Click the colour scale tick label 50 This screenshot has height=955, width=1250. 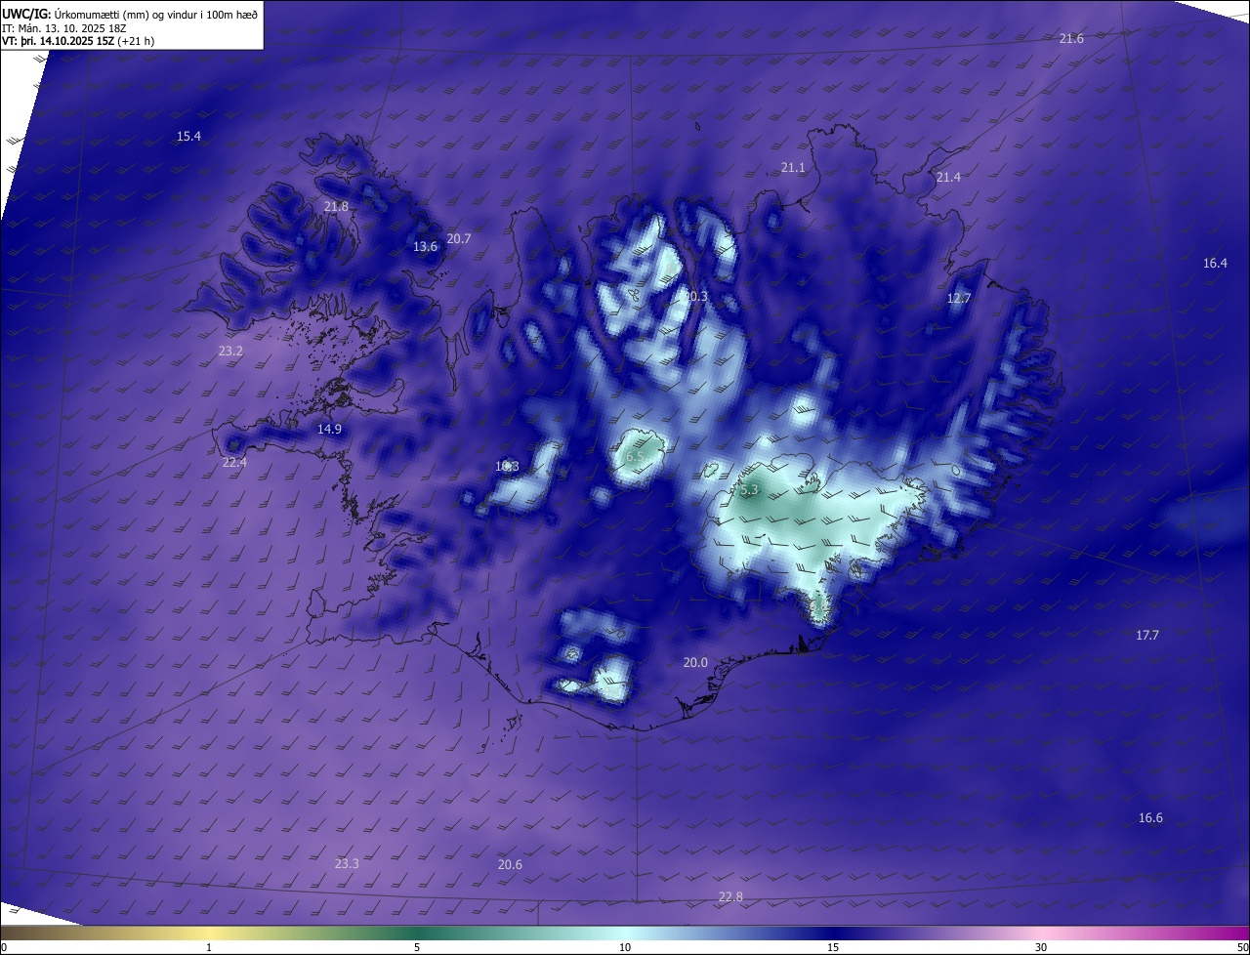(x=1242, y=948)
